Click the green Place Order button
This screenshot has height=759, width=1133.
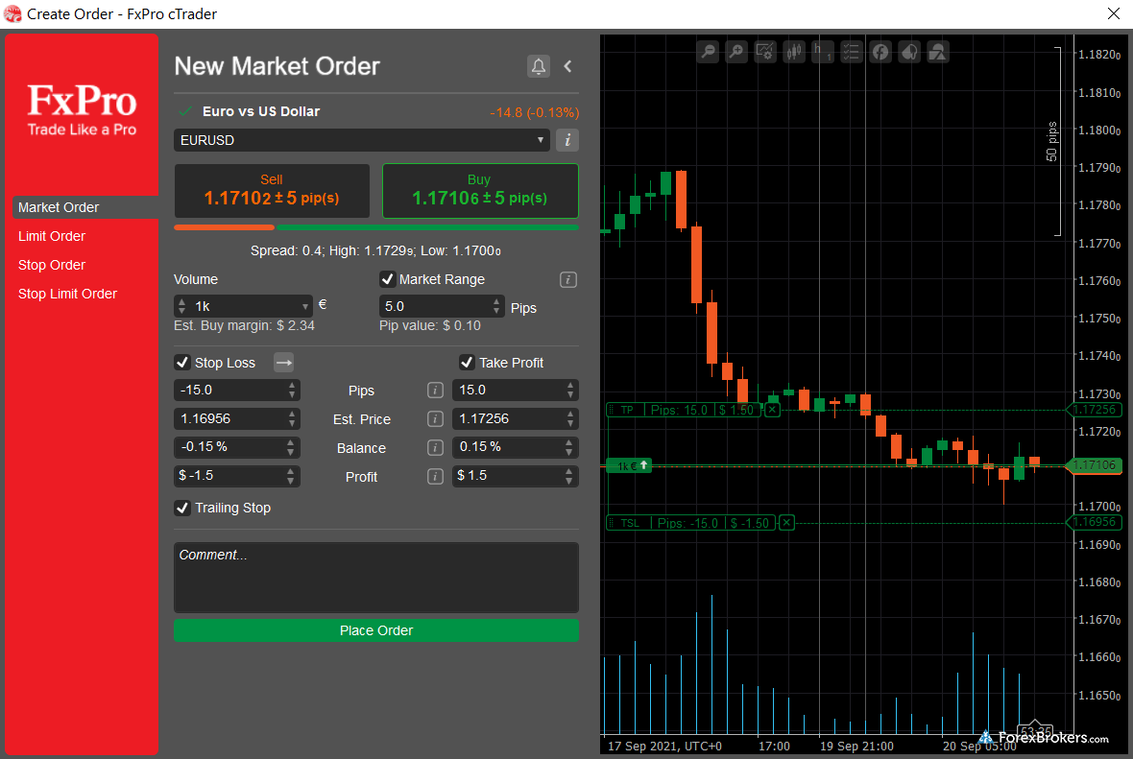375,630
